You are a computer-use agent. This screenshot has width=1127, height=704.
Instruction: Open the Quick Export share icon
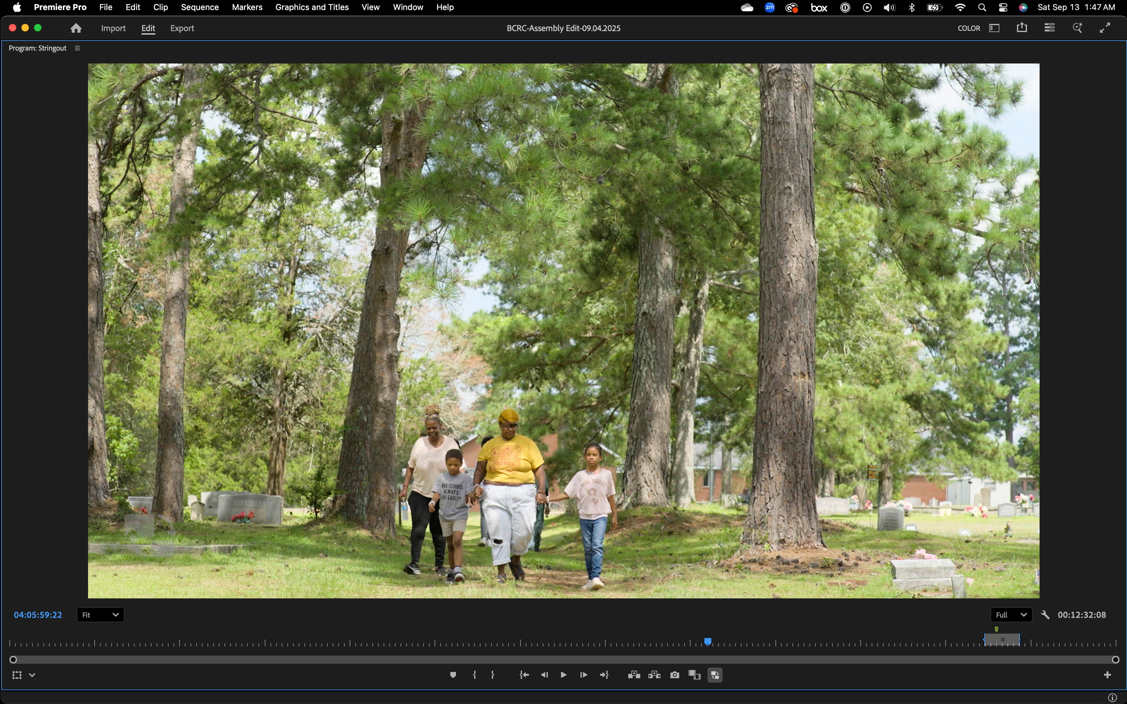(x=1022, y=28)
